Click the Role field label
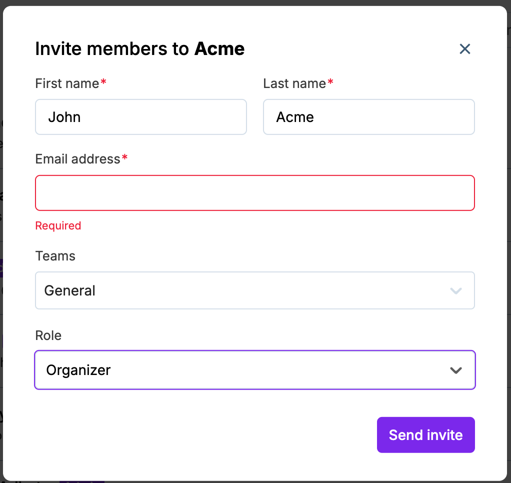The width and height of the screenshot is (511, 483). tap(48, 335)
